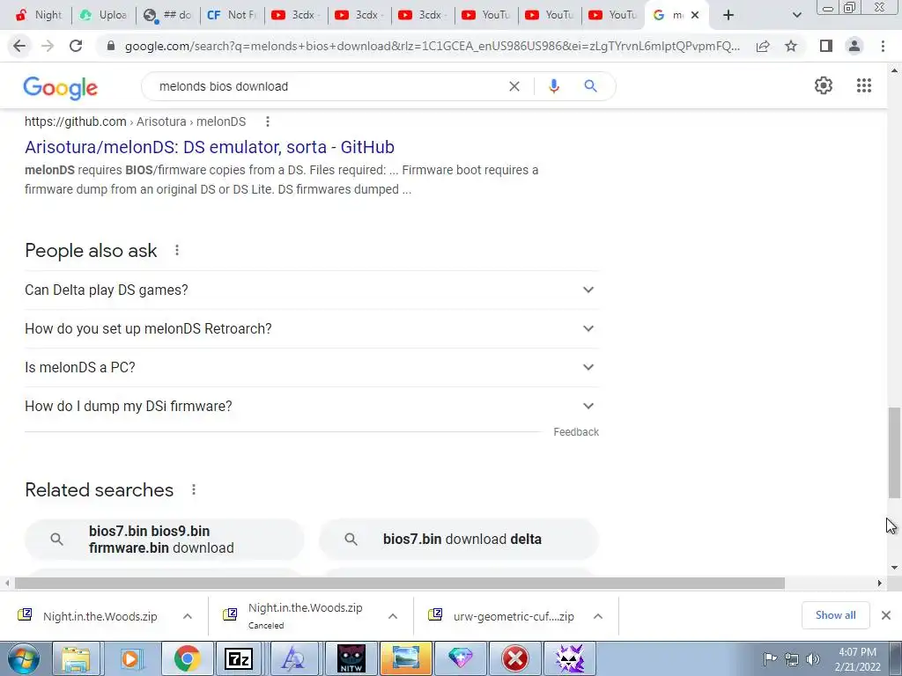902x676 pixels.
Task: Open Windows Explorer from taskbar
Action: coord(76,658)
